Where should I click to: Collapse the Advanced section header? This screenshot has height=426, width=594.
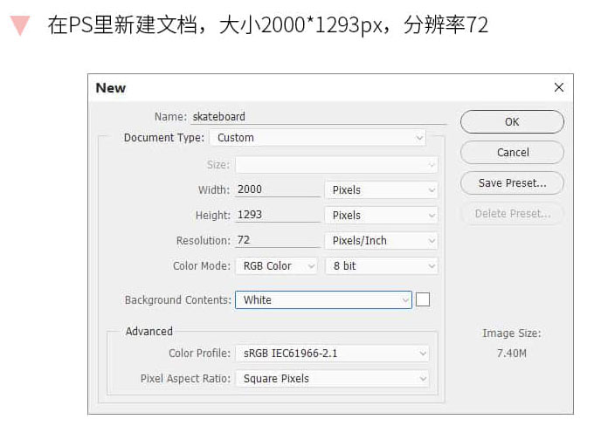point(148,332)
